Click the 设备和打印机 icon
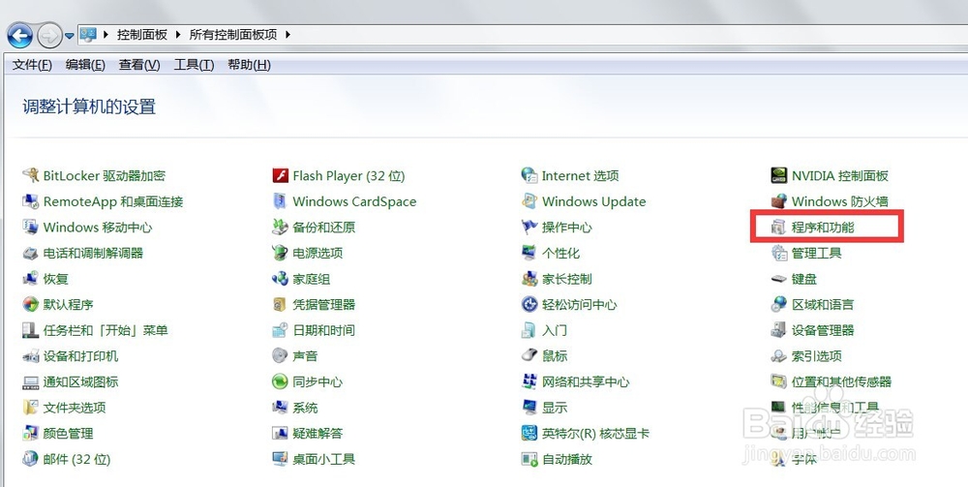Screen dimensions: 968x487 coord(30,356)
